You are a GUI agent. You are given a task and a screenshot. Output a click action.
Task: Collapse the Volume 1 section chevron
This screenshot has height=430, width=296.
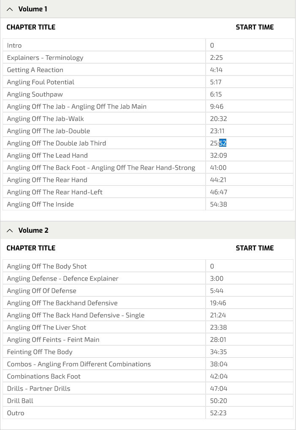(x=10, y=9)
